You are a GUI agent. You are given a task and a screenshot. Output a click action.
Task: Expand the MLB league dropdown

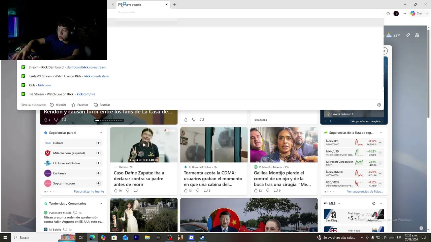339,203
